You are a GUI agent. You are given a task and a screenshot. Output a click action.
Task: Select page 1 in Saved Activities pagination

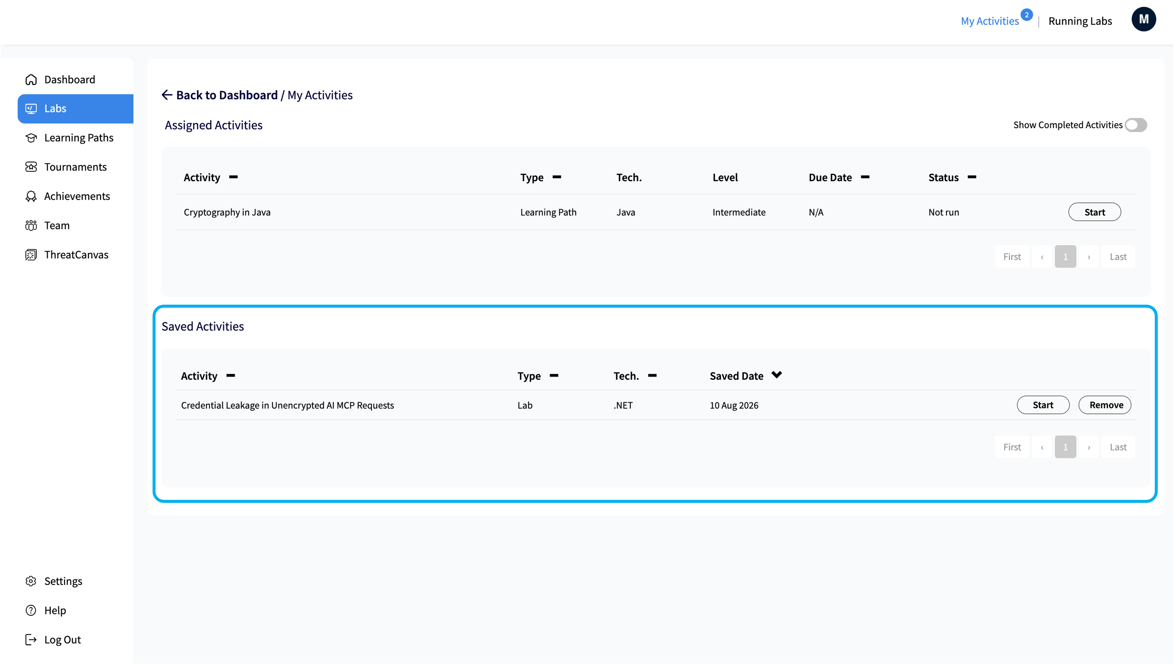point(1065,447)
